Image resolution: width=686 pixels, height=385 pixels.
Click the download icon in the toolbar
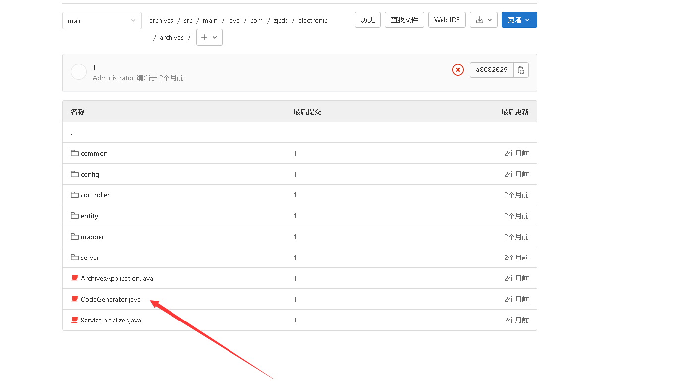[481, 20]
